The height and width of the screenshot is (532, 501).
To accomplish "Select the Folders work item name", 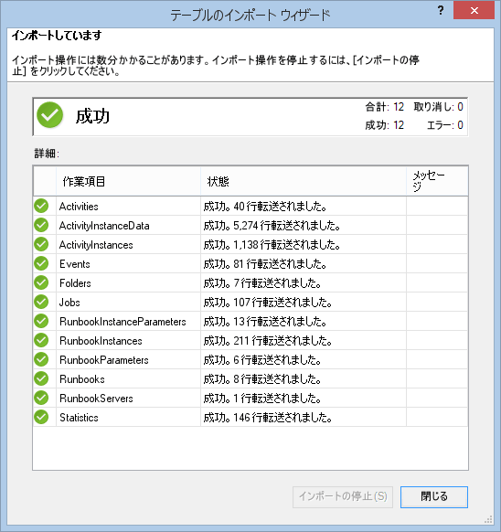I will [75, 283].
